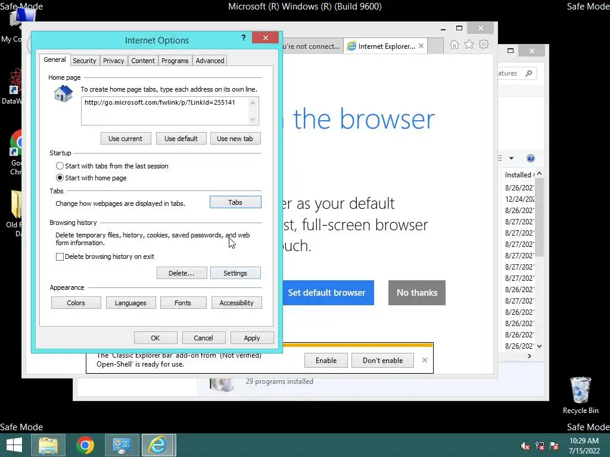
Task: Open the Windows Start button
Action: [x=14, y=445]
